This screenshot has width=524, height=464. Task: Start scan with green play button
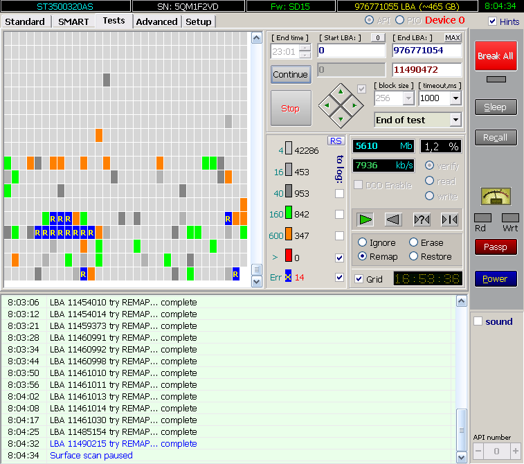365,220
